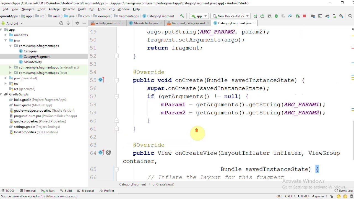The image size is (354, 199).
Task: Open the Profiler tool window
Action: 107,191
